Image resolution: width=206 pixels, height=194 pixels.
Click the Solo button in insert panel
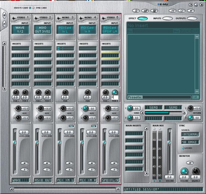coord(196,31)
